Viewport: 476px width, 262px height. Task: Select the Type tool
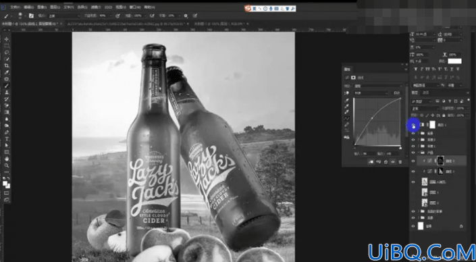[7, 139]
